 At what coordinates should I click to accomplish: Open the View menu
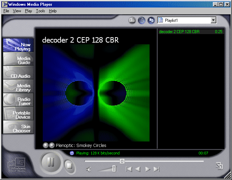coord(17,11)
